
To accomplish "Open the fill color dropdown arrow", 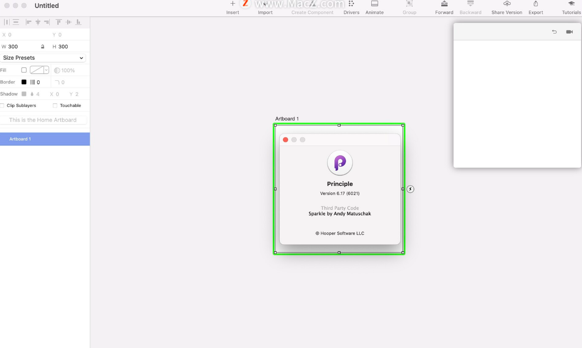I will pos(46,70).
